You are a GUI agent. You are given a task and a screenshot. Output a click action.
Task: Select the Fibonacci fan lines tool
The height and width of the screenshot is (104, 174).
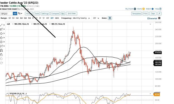click(x=1, y=29)
